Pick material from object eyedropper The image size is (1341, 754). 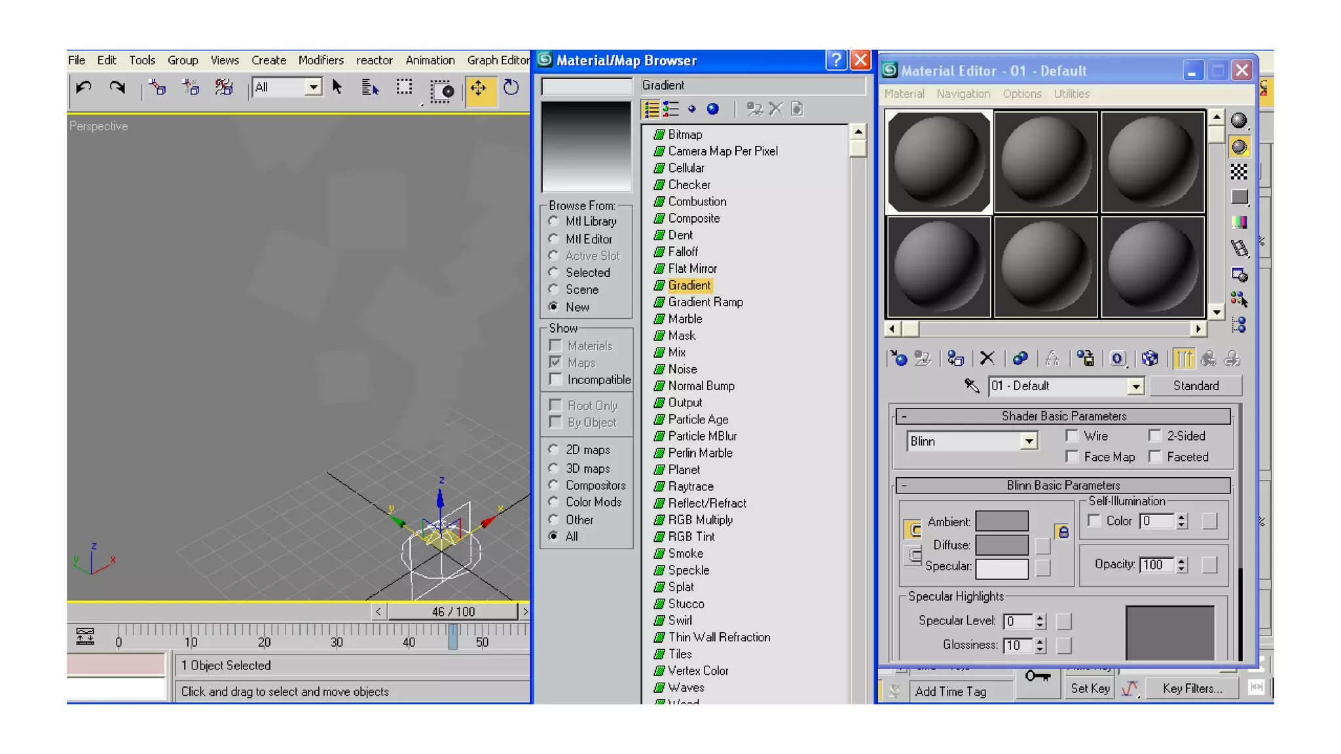(972, 386)
